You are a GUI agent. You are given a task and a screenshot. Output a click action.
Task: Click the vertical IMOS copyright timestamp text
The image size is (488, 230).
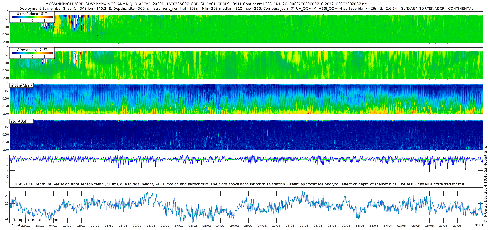pyautogui.click(x=485, y=187)
